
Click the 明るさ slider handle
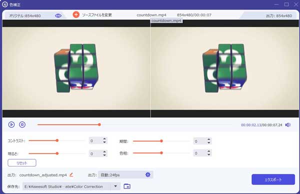point(57,154)
